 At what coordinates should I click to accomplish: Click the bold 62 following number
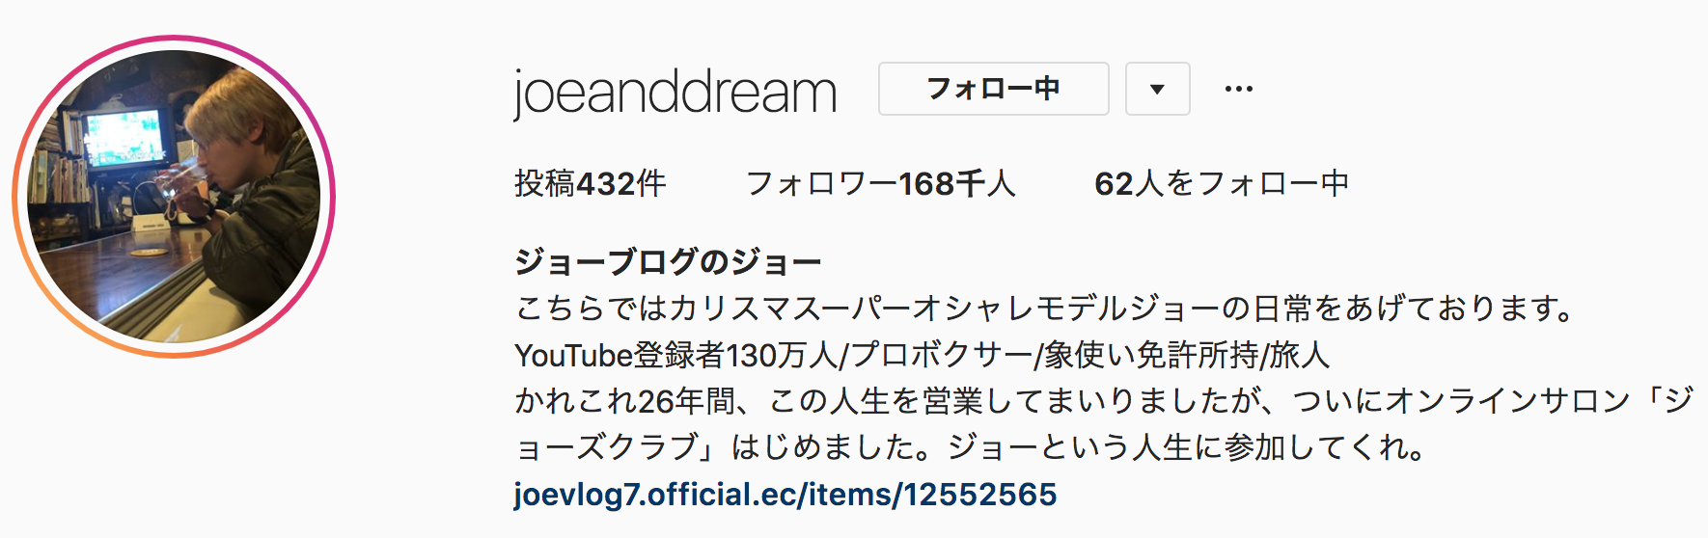1114,183
